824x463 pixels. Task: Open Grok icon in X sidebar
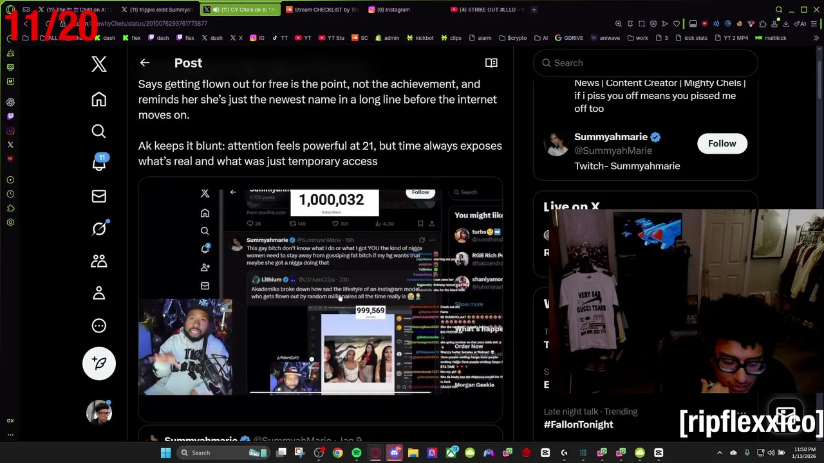[x=99, y=228]
